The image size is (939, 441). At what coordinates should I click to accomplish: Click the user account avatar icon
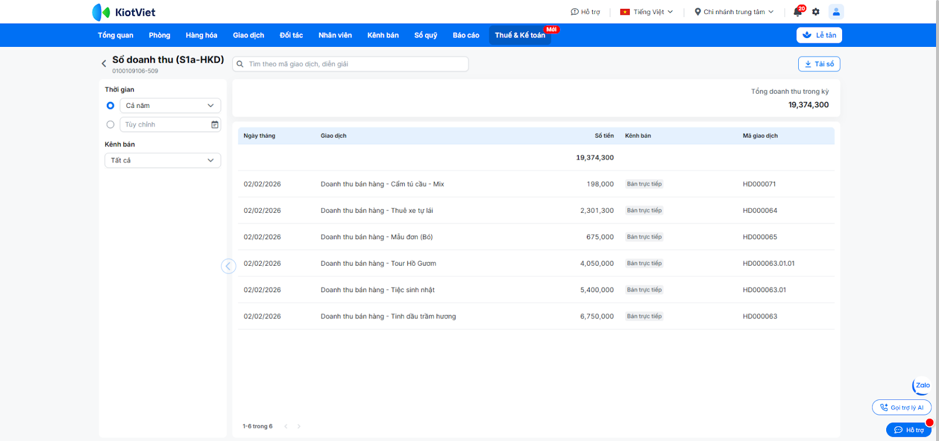tap(836, 12)
